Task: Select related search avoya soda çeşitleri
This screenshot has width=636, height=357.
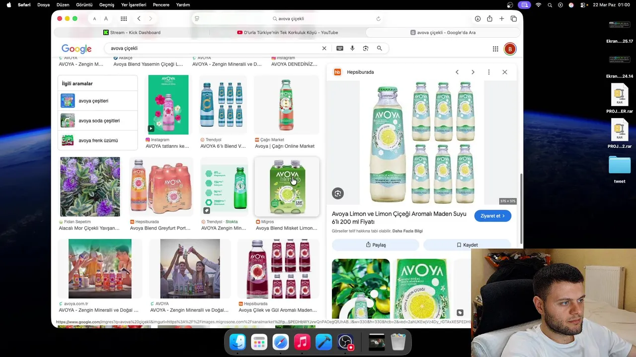Action: click(x=97, y=120)
